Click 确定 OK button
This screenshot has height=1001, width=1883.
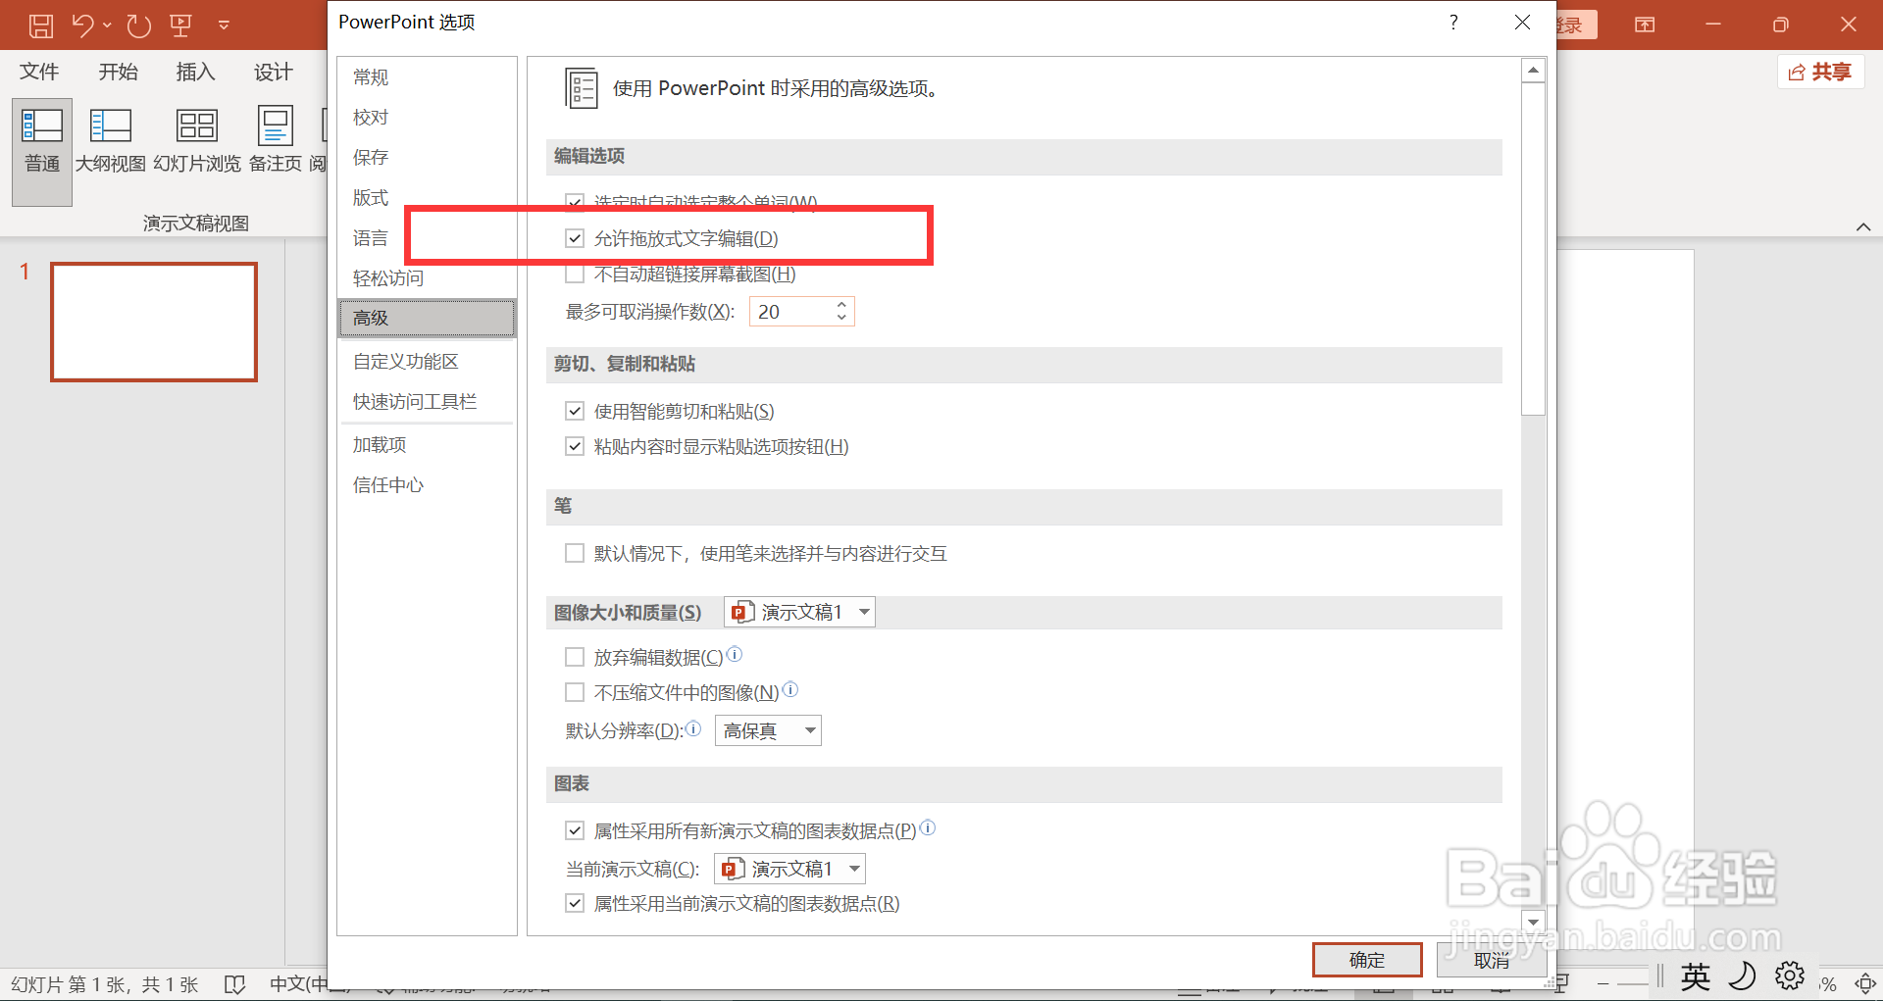pos(1367,960)
